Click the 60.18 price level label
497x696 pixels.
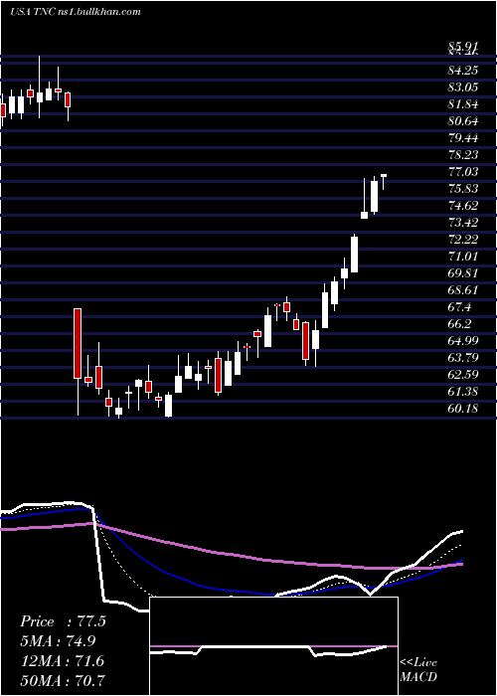coord(463,408)
